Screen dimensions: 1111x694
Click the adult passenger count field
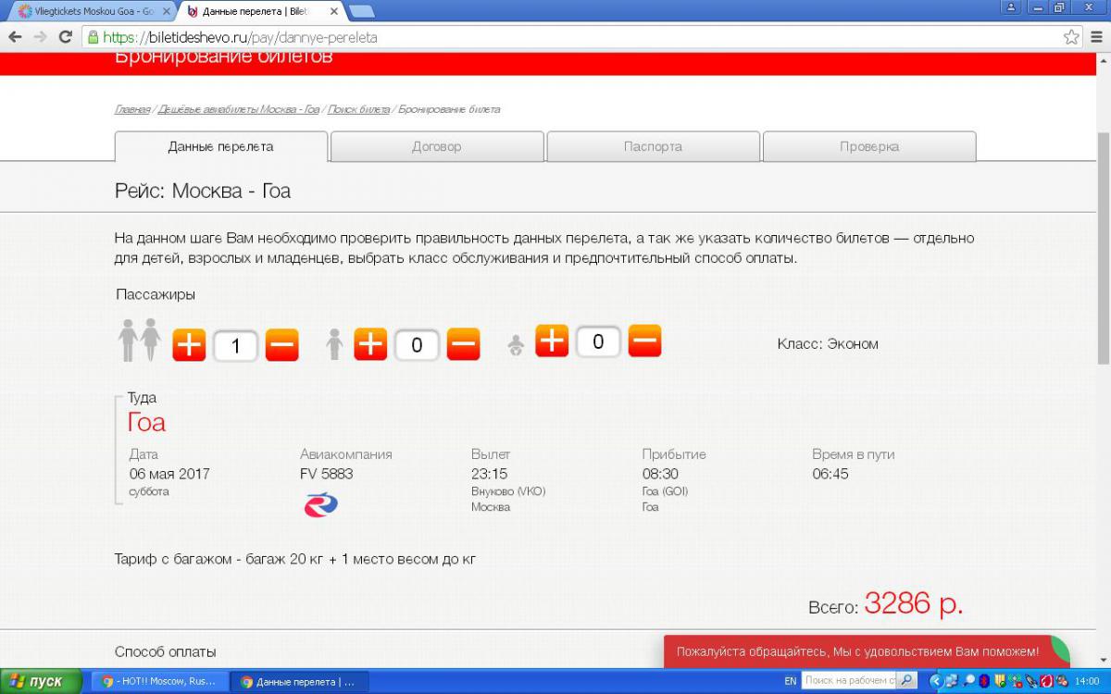coord(235,346)
